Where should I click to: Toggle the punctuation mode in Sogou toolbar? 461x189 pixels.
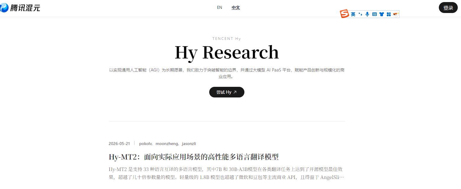[x=360, y=14]
